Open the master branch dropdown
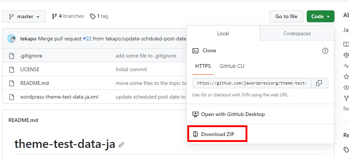 click(24, 16)
